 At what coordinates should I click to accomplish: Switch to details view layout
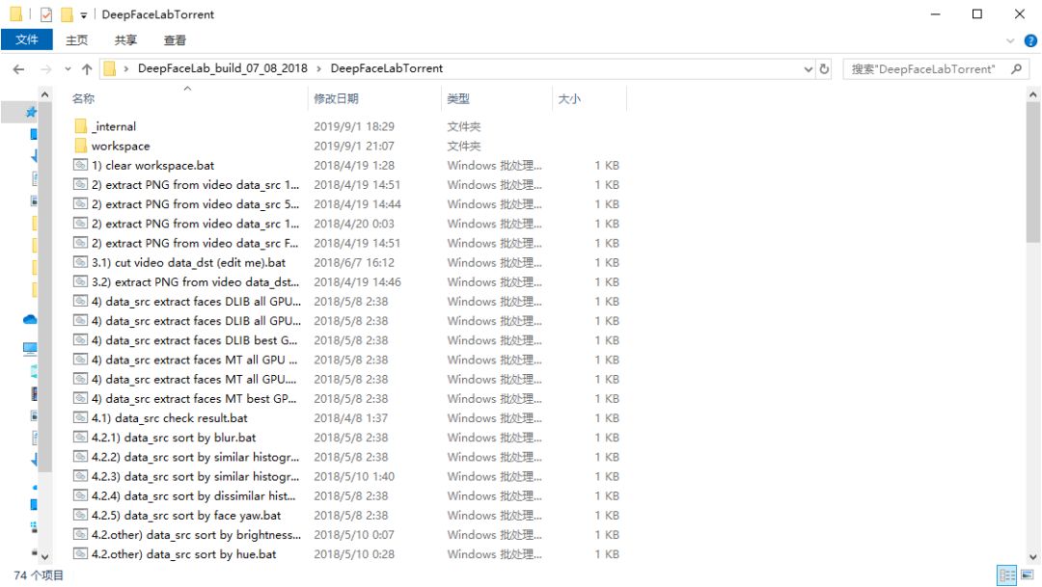tap(1007, 575)
